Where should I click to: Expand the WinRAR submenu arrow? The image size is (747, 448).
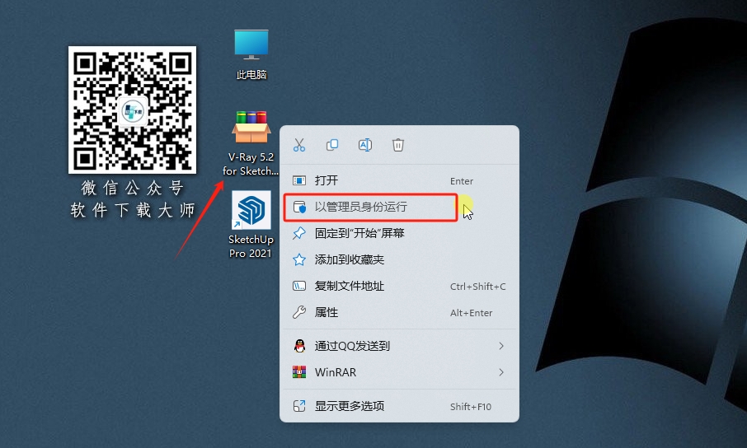(x=501, y=372)
